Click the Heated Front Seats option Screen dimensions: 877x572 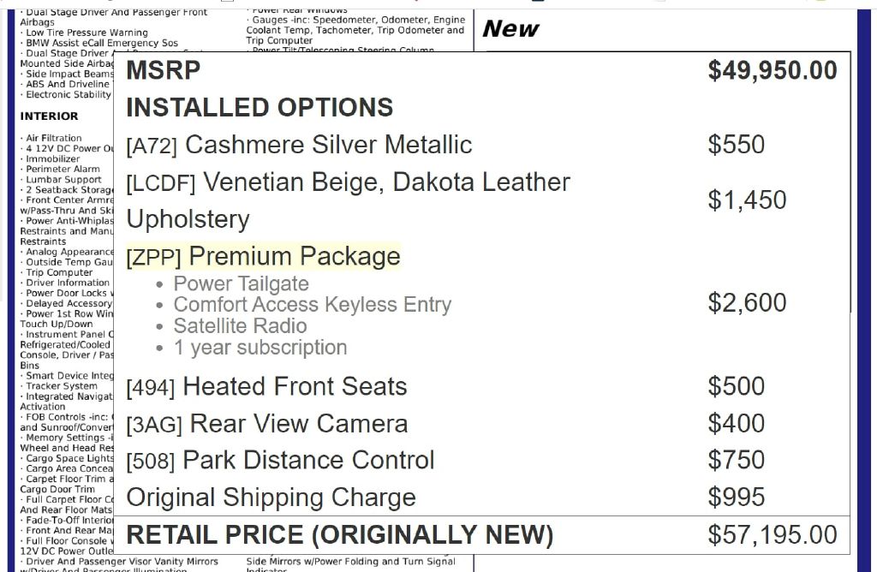pyautogui.click(x=267, y=387)
